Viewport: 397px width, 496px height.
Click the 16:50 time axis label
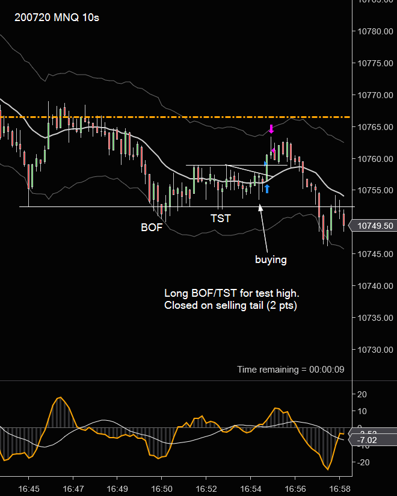(162, 489)
